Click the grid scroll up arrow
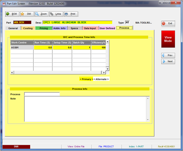 (107, 42)
